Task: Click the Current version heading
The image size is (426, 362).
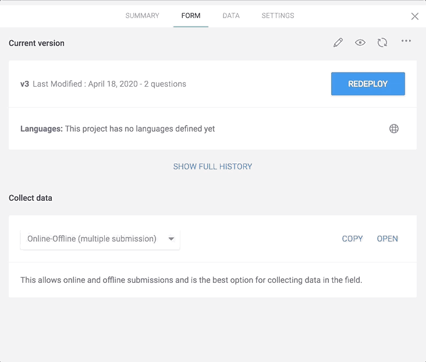Action: (x=37, y=43)
